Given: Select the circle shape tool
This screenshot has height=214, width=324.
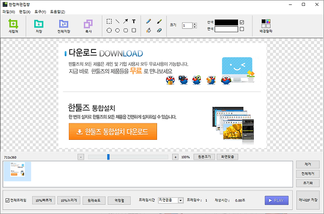Looking at the screenshot, I should click(x=109, y=30).
